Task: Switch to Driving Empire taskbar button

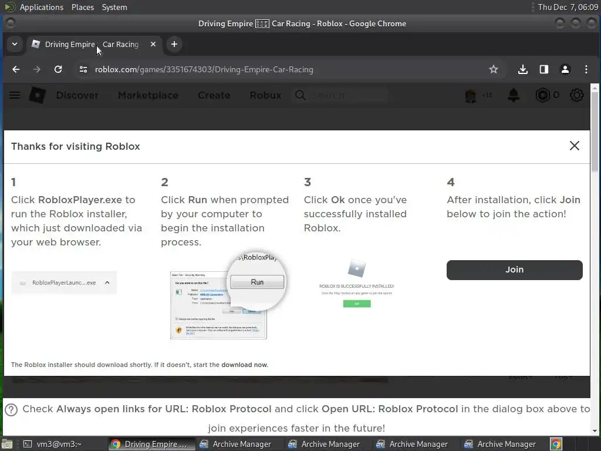Action: [151, 444]
